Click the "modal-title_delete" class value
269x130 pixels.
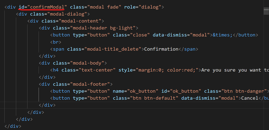(114, 49)
